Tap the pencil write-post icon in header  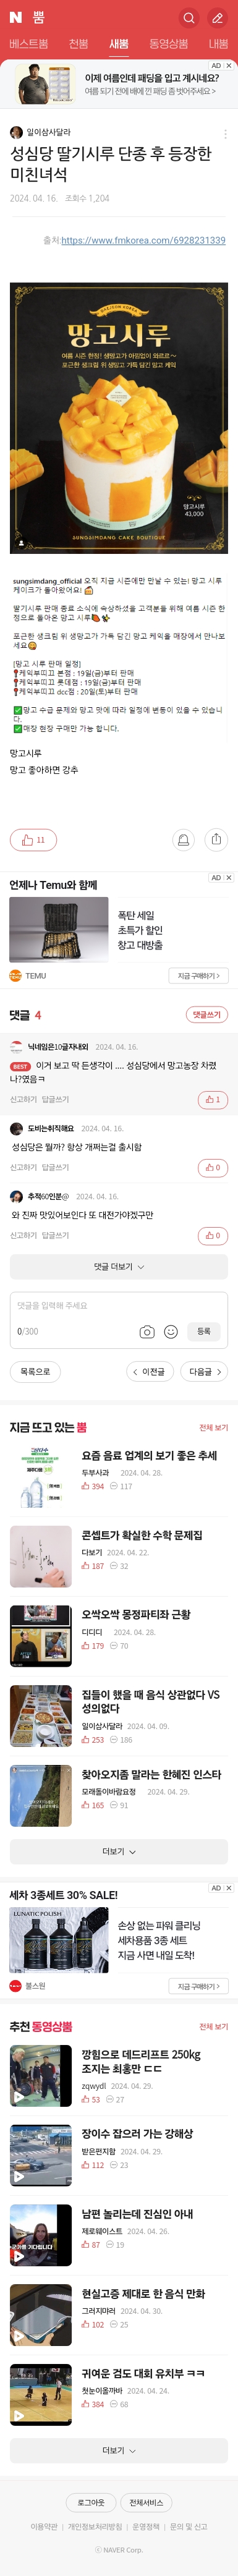coord(217,18)
